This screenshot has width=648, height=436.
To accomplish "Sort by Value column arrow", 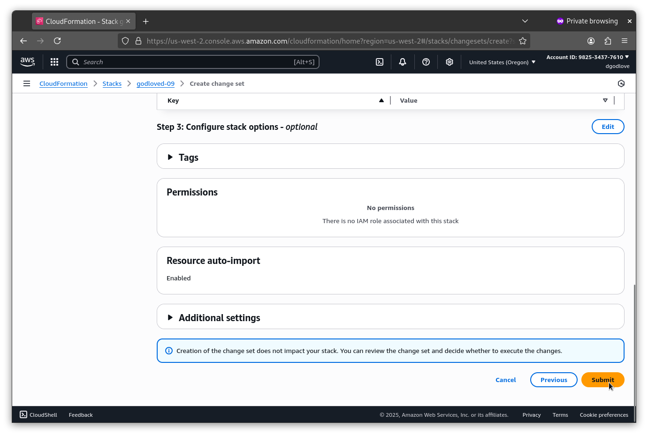I will click(x=605, y=100).
